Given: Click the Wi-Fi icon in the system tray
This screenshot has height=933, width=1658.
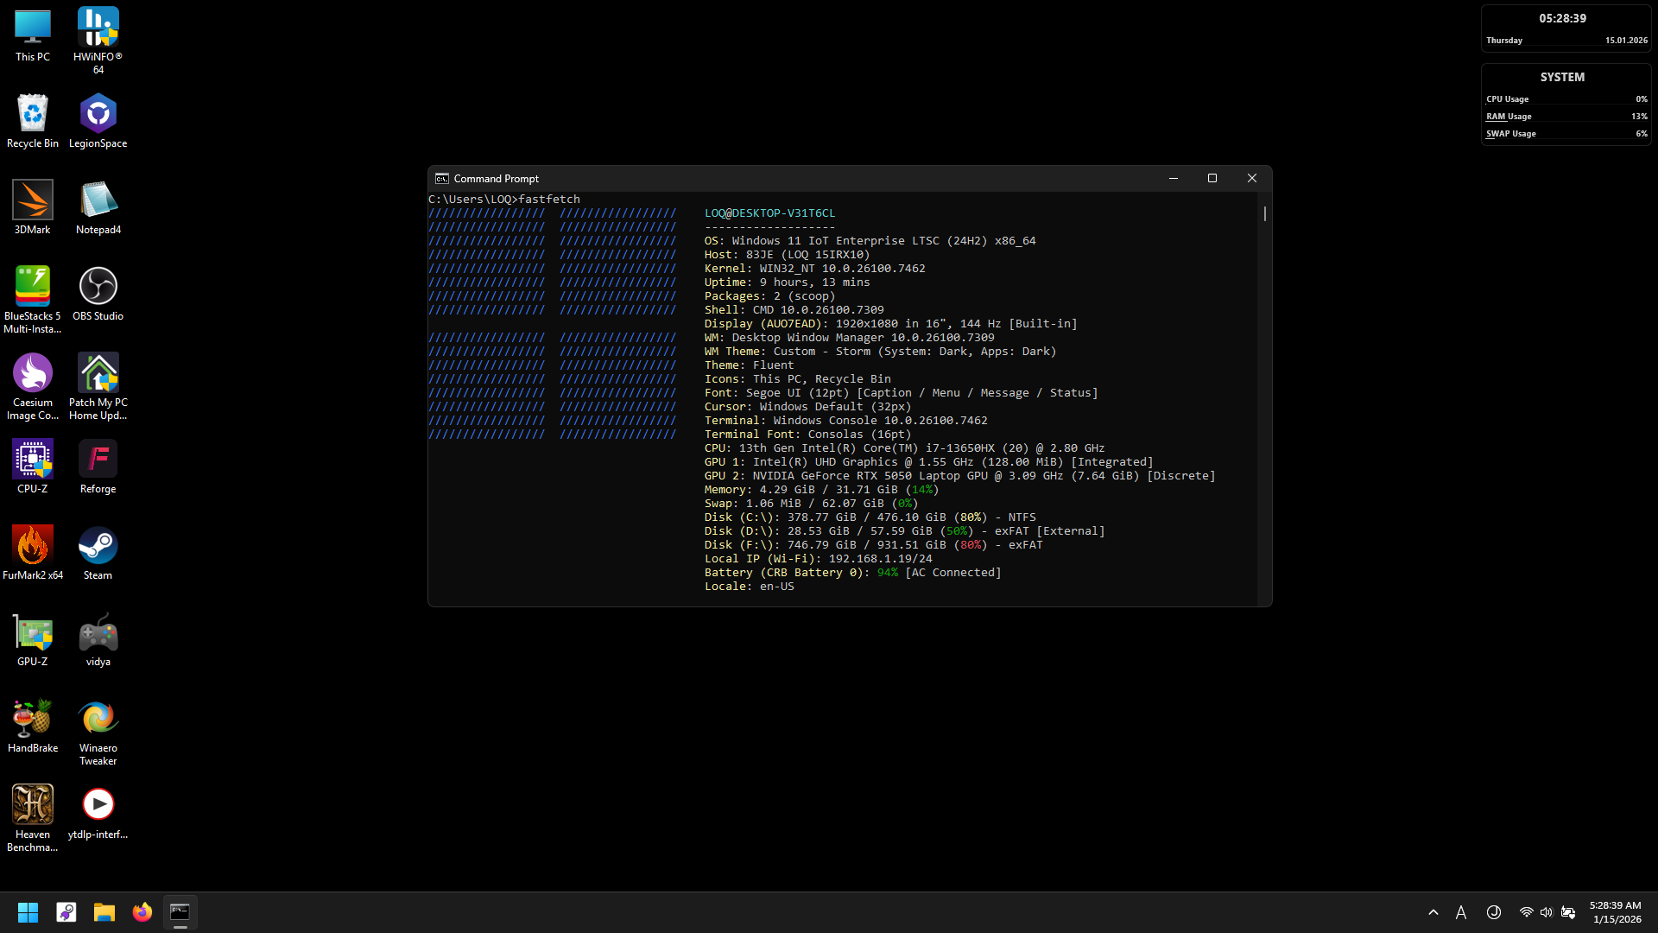Looking at the screenshot, I should (1526, 912).
